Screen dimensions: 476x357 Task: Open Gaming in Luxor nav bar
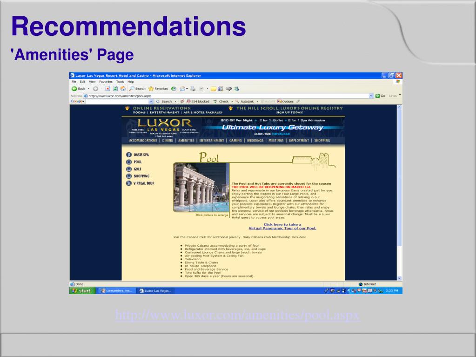click(x=235, y=141)
